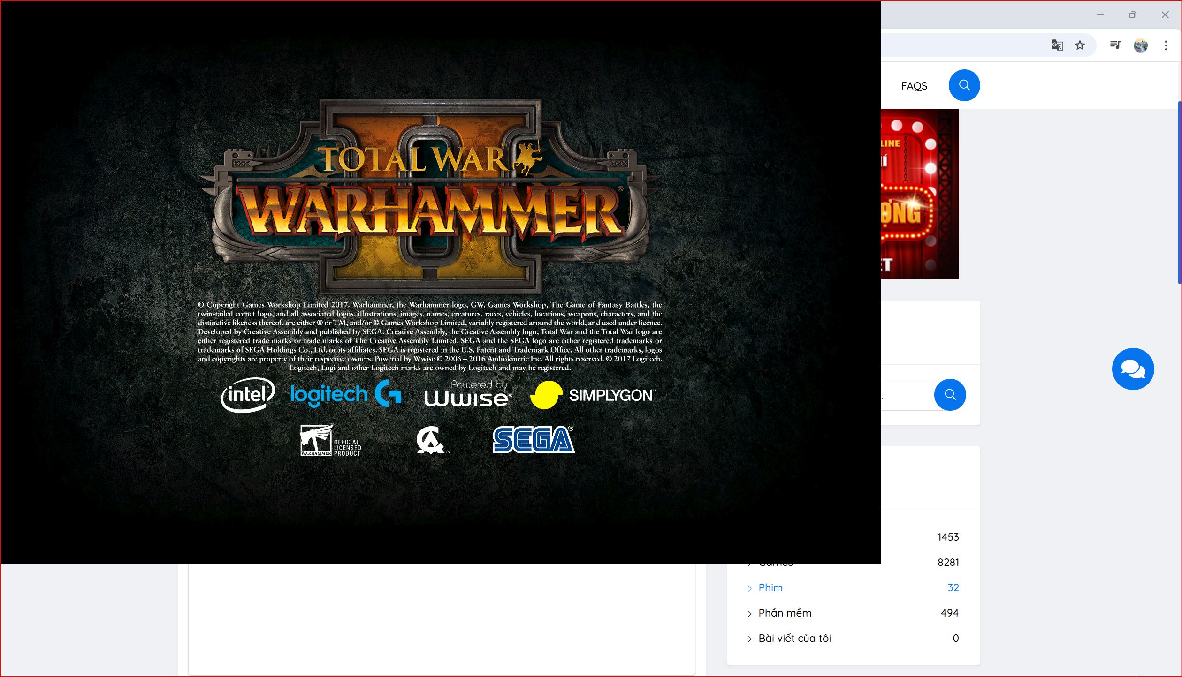The height and width of the screenshot is (677, 1182).
Task: Open the media controls music-note icon
Action: click(x=1115, y=45)
